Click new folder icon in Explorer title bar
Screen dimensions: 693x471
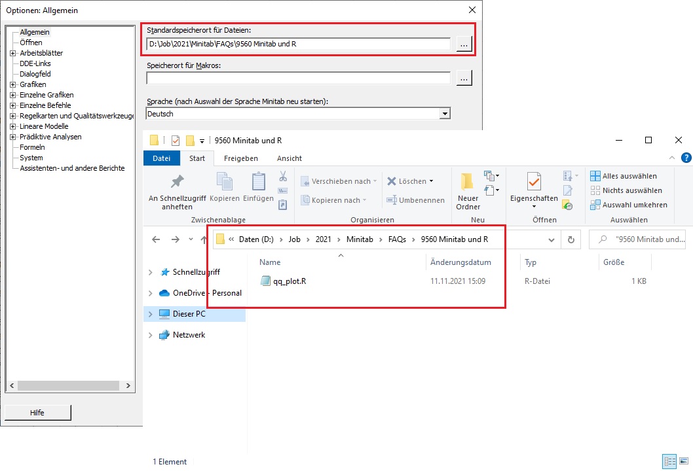pos(190,141)
